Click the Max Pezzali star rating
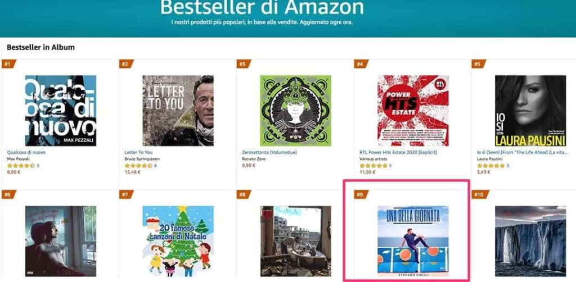Image resolution: width=576 pixels, height=282 pixels. pyautogui.click(x=21, y=166)
